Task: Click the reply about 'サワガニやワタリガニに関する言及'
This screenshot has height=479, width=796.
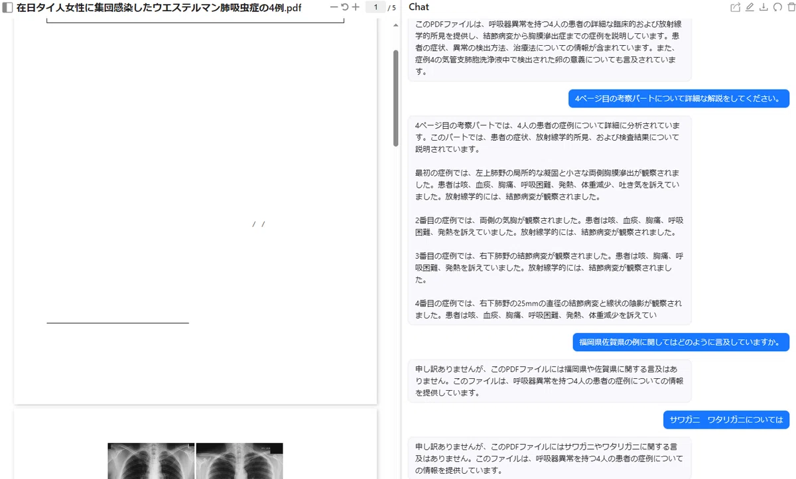Action: 549,458
